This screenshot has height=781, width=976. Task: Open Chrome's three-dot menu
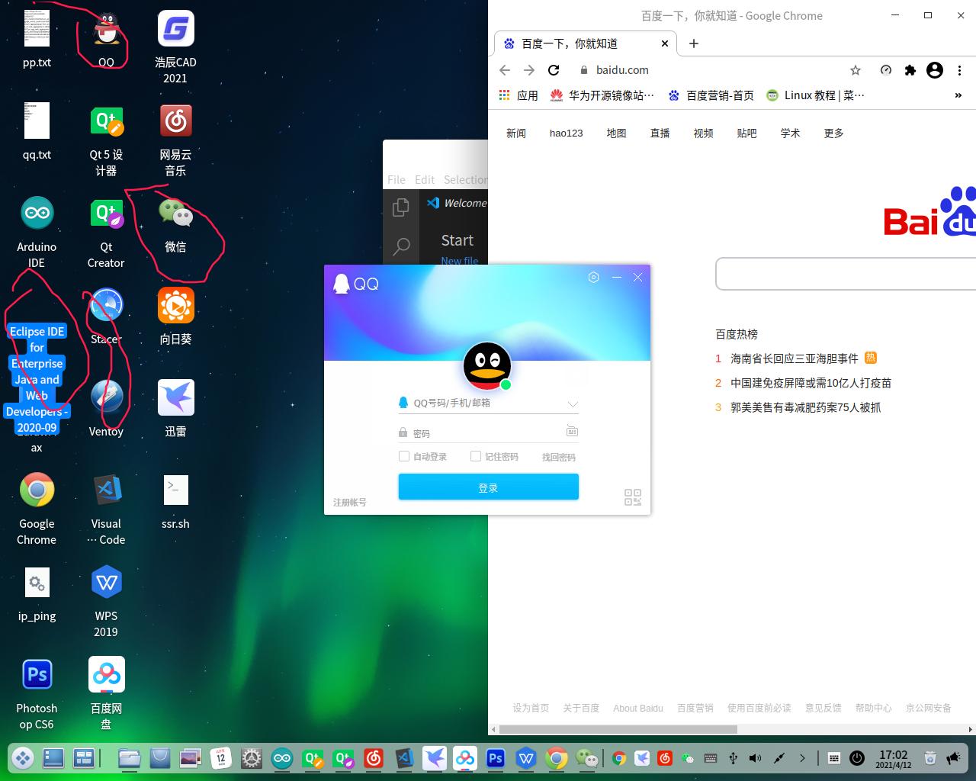[960, 70]
